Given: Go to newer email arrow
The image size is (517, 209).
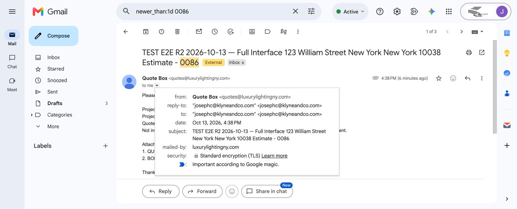Looking at the screenshot, I should click(447, 32).
